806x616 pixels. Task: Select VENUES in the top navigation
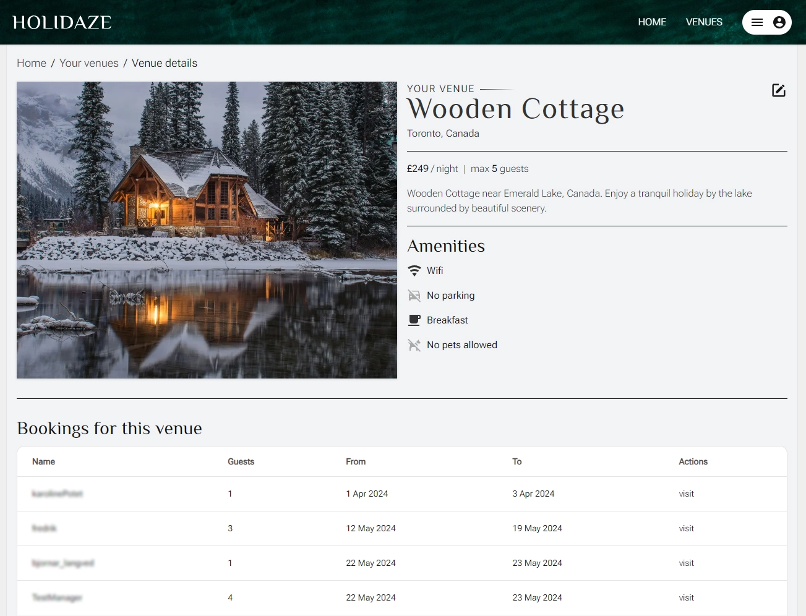pos(704,22)
